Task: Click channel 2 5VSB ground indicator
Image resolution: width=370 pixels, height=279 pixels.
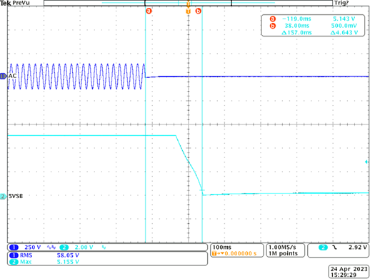Action: (4, 197)
